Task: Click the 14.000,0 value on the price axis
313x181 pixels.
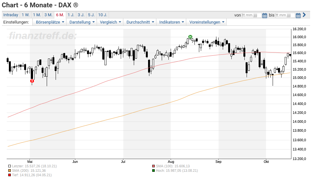Action: tap(299, 122)
